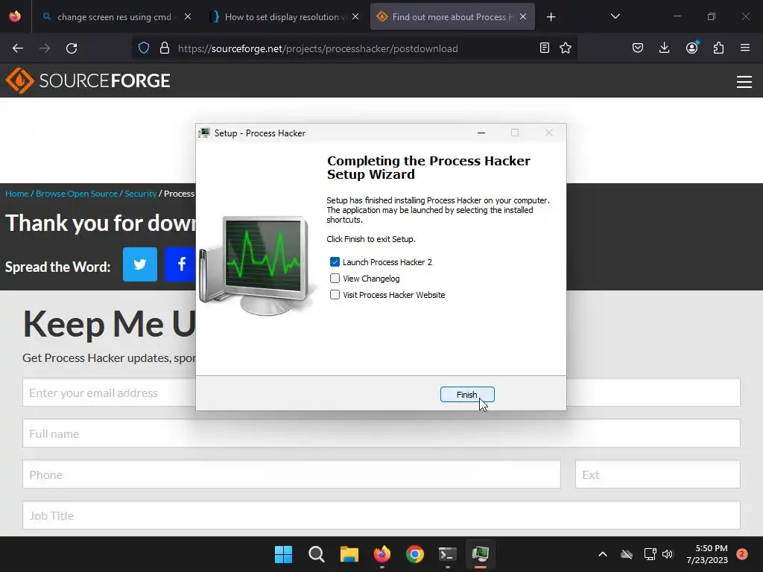Follow the Home breadcrumb link
The height and width of the screenshot is (572, 763).
tap(17, 194)
